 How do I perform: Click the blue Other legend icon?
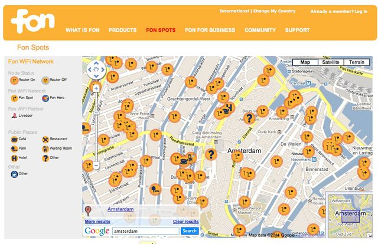pos(14,174)
